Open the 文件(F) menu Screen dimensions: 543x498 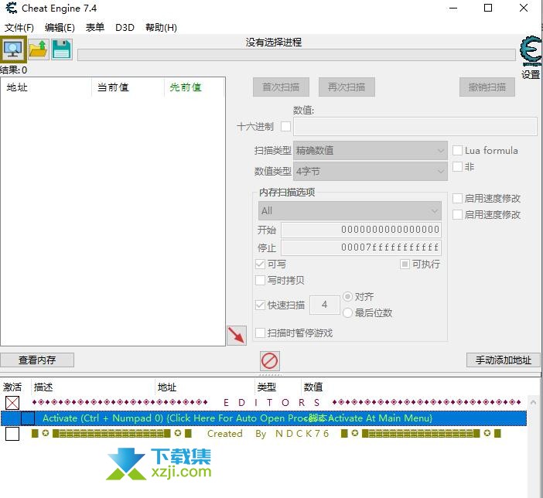[19, 27]
